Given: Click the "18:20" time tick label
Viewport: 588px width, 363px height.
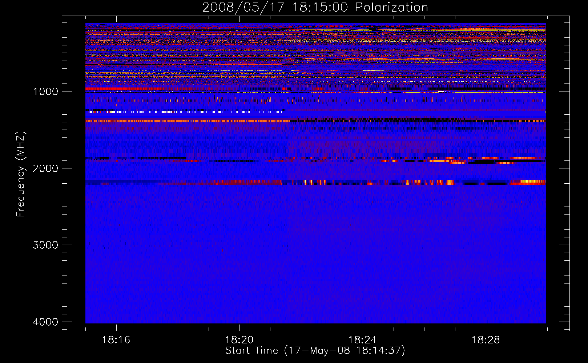Looking at the screenshot, I should point(239,340).
